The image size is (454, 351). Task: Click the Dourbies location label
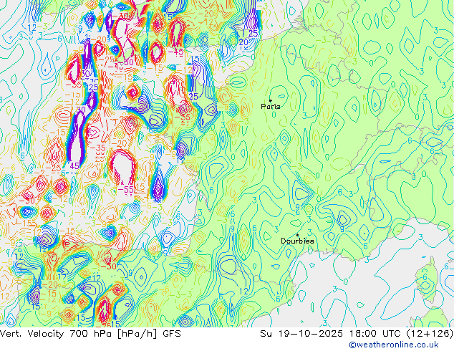coord(297,241)
